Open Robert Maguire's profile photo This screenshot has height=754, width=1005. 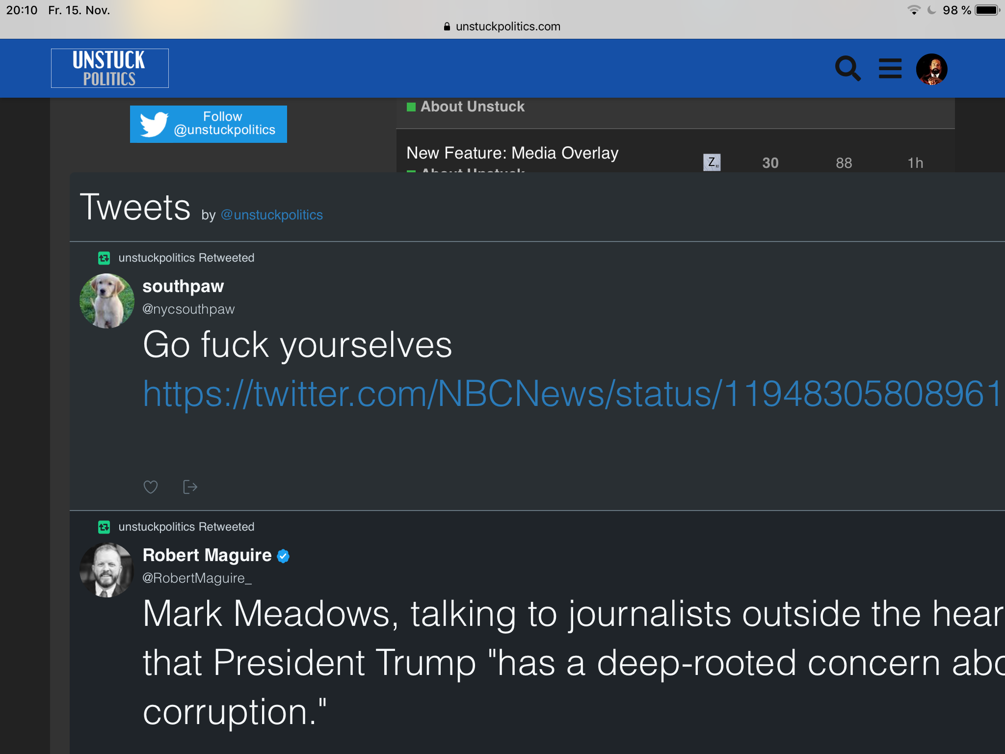coord(107,570)
